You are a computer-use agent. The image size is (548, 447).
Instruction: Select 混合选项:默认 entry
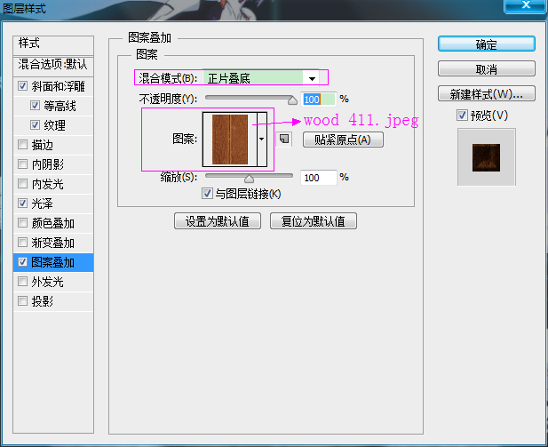pos(53,66)
